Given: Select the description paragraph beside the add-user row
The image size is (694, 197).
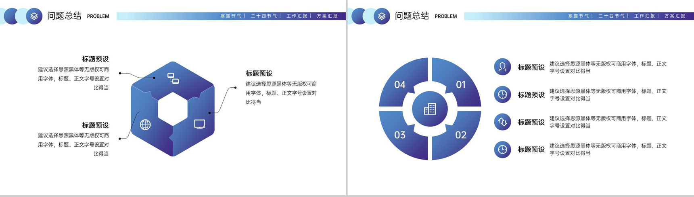Looking at the screenshot, I should 608,67.
